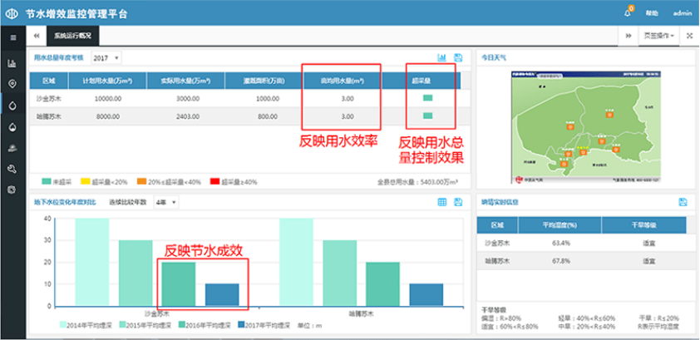Switch water usage table to chart view
The width and height of the screenshot is (700, 340).
click(x=442, y=58)
